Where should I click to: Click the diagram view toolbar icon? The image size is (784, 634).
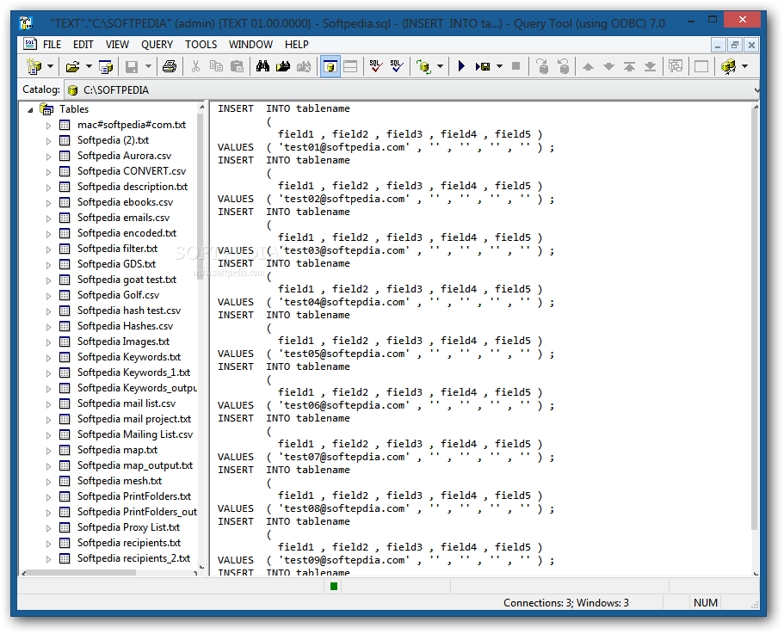pyautogui.click(x=676, y=66)
